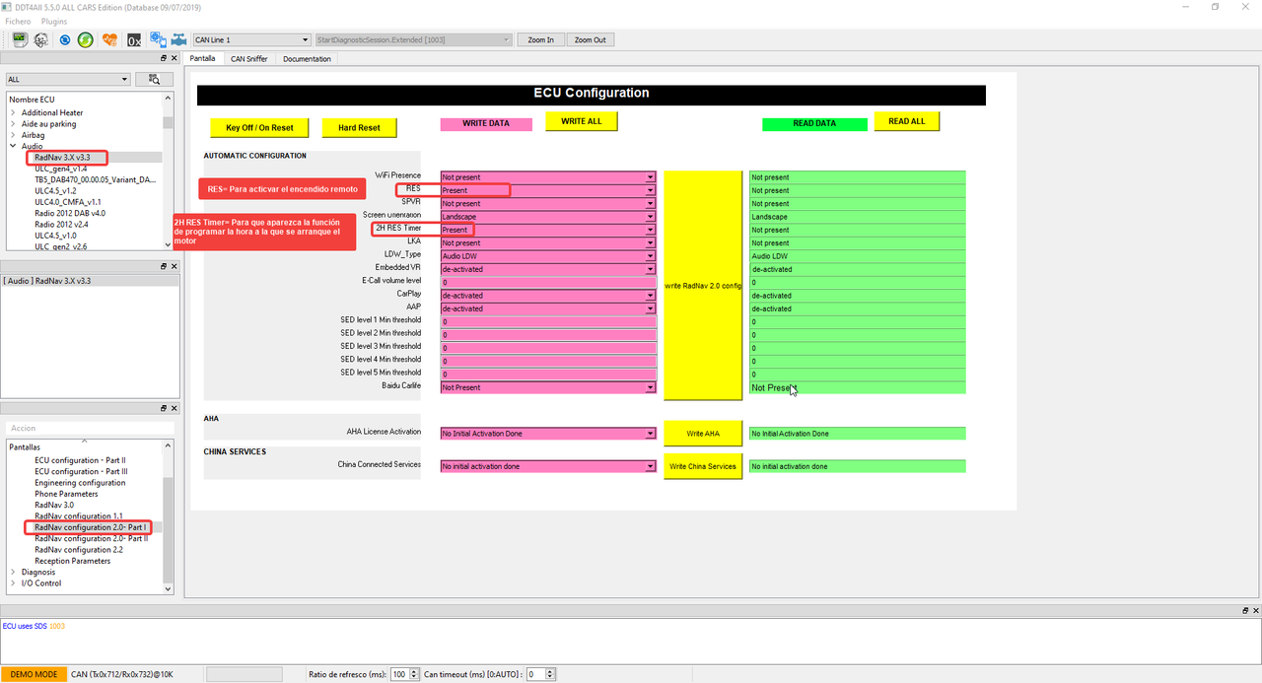Screen dimensions: 1262x683
Task: Open the Screen orientation Landscape dropdown
Action: [x=548, y=217]
